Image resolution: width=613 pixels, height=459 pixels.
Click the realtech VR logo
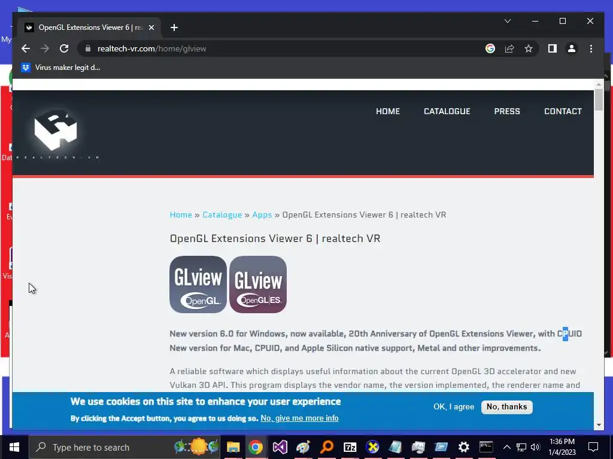57,133
